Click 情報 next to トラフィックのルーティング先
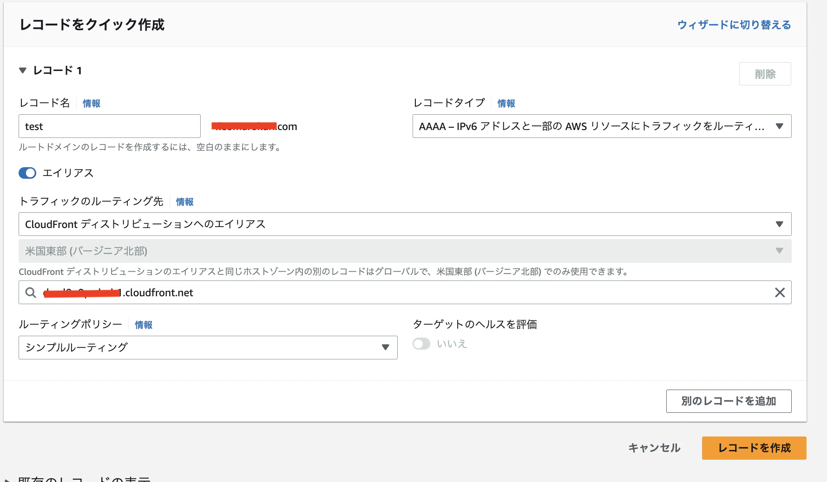The width and height of the screenshot is (827, 482). coord(184,202)
